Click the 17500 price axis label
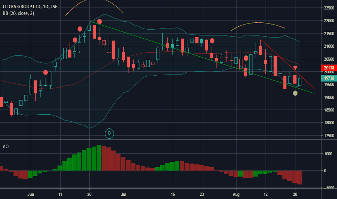Image resolution: width=337 pixels, height=199 pixels. (x=329, y=136)
